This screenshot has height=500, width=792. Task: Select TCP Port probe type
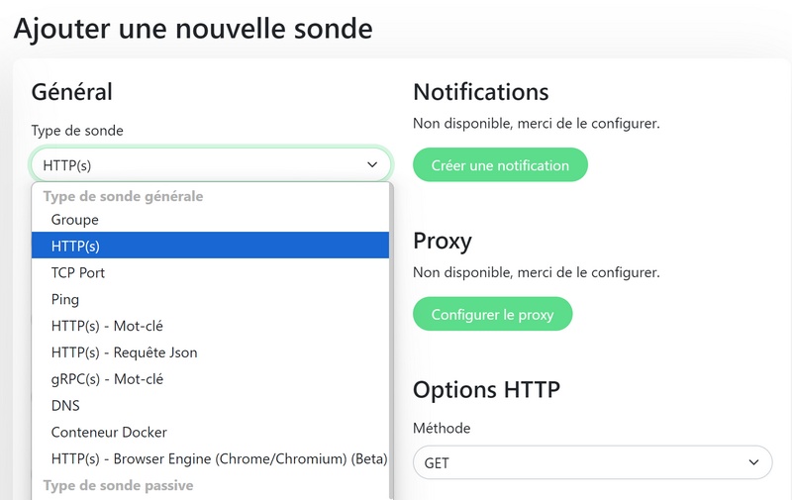(x=78, y=272)
